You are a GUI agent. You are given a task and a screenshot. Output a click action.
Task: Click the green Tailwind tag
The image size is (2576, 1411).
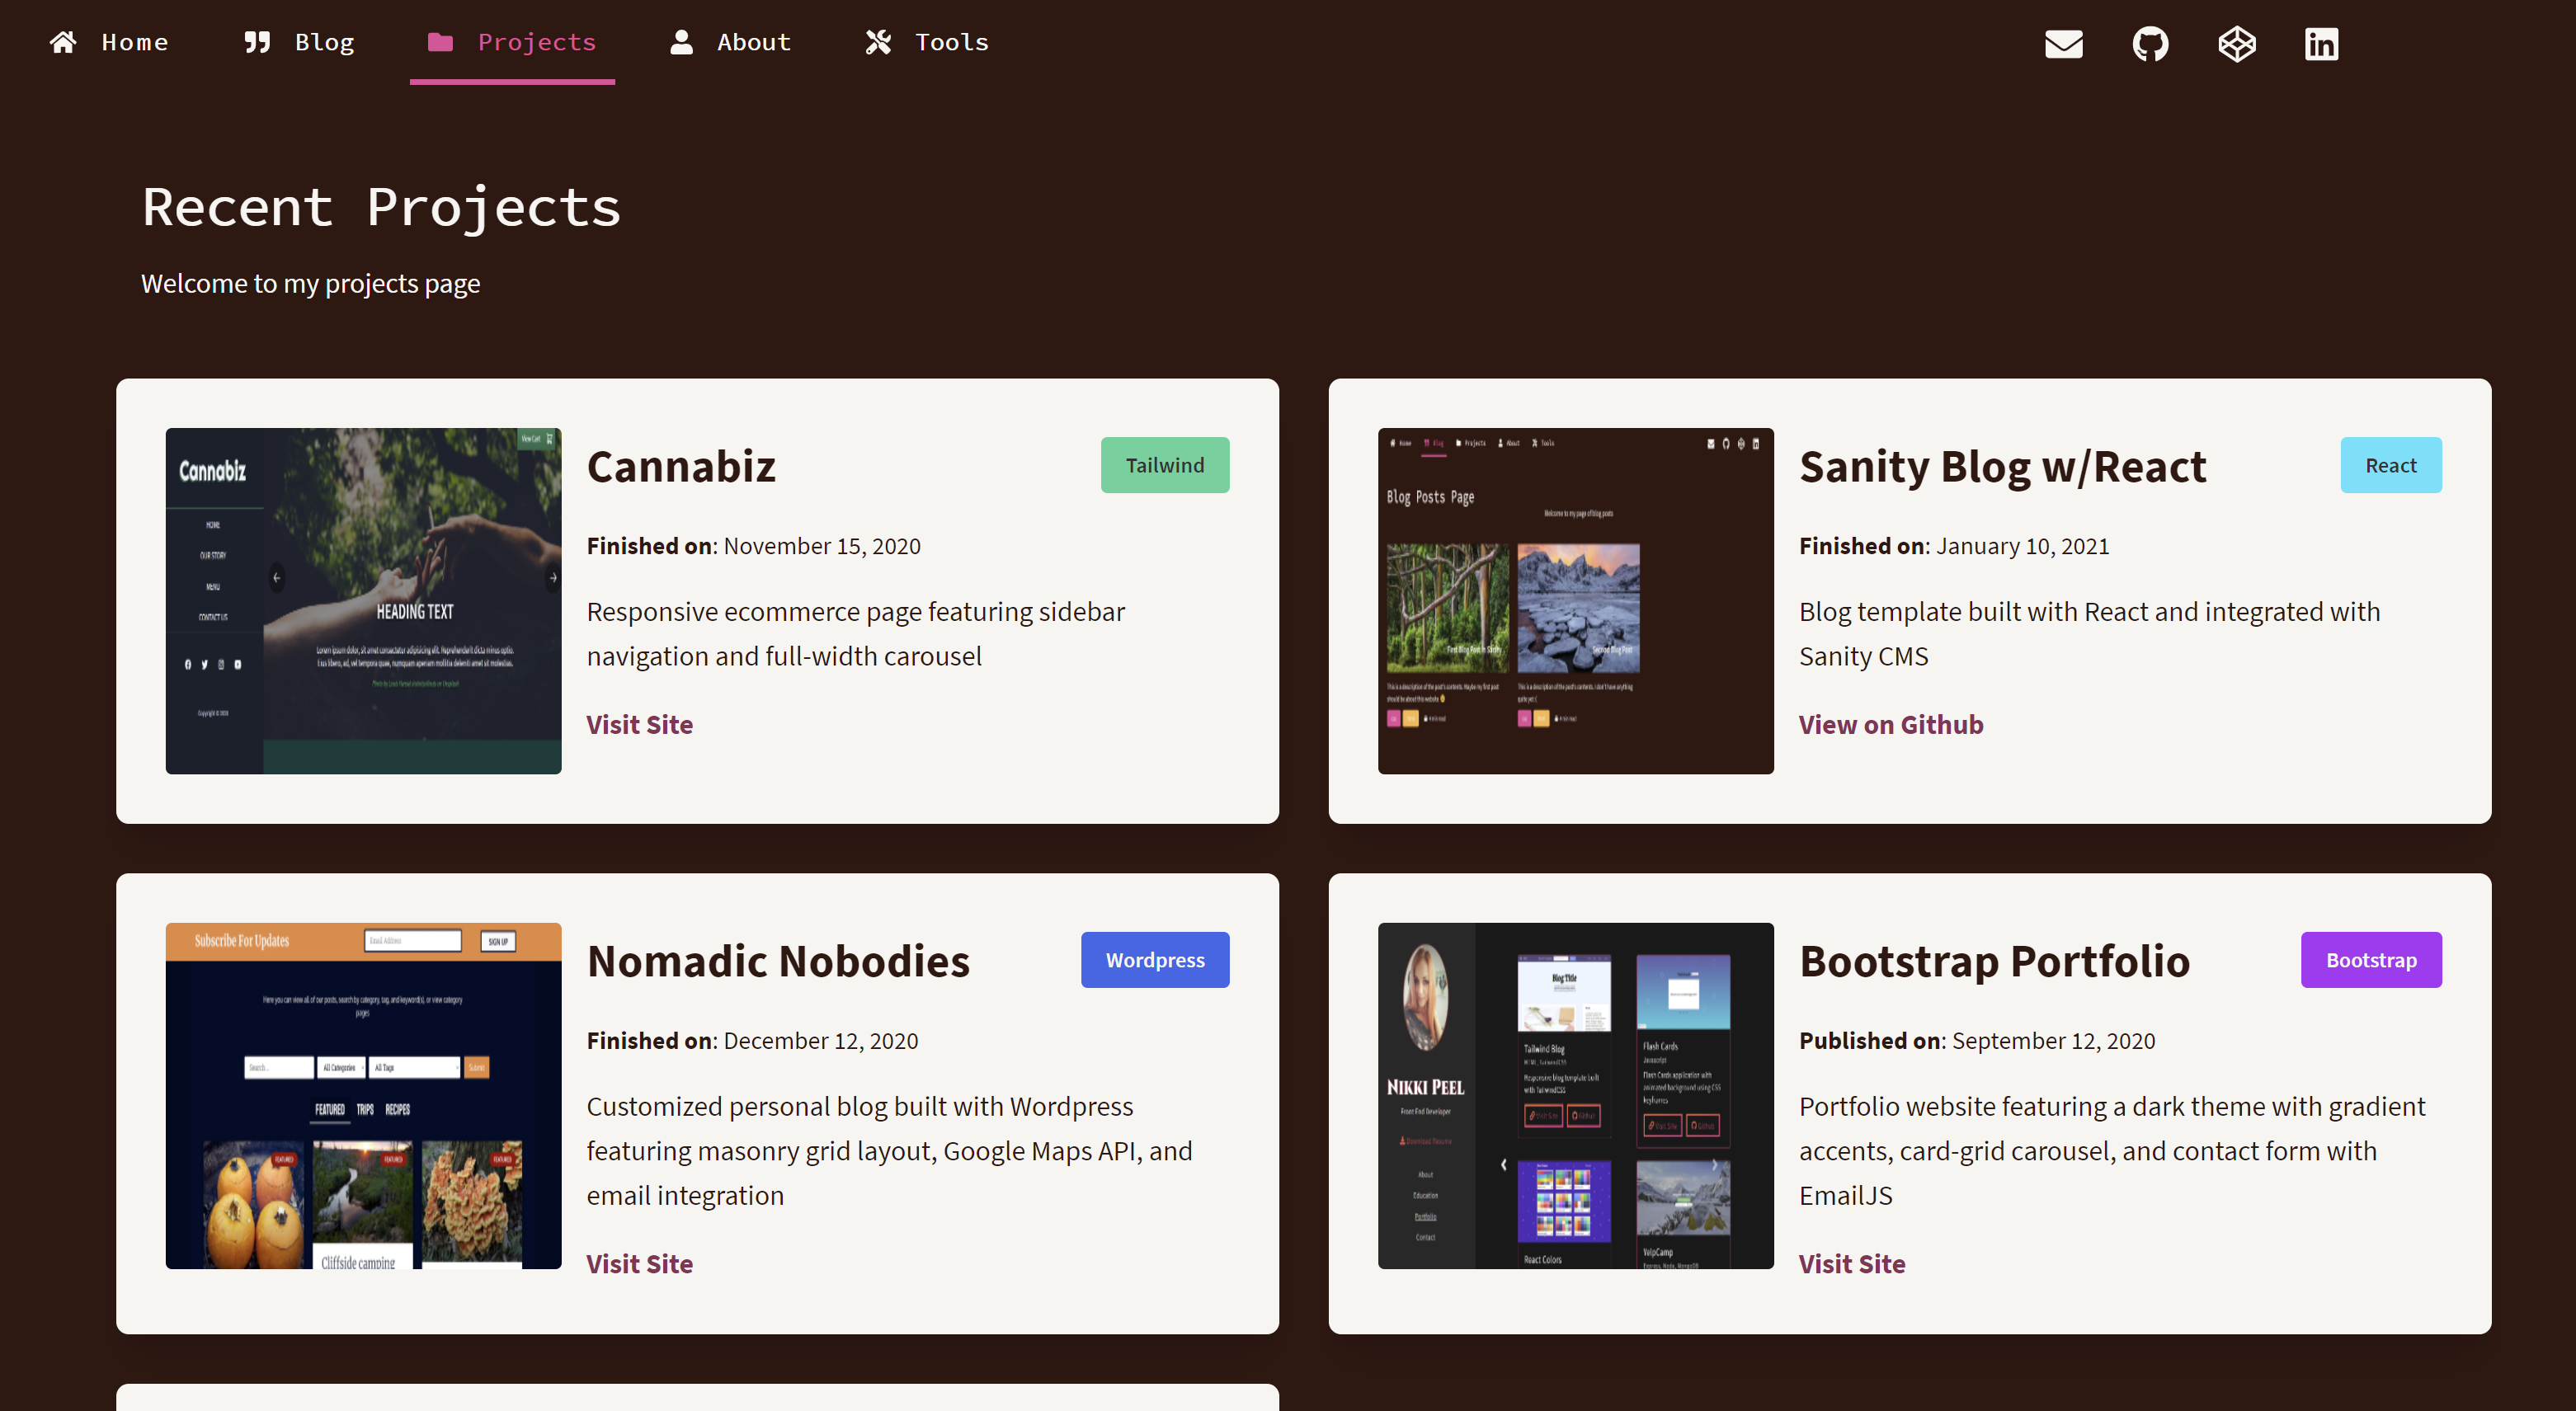tap(1164, 465)
